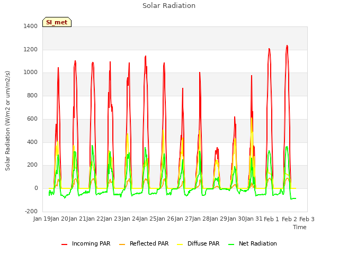Click the Feb 1 Incoming PAR peak
339x254 pixels.
pyautogui.click(x=269, y=49)
